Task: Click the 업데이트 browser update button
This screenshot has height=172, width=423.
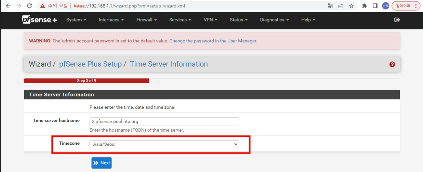Action: [x=406, y=6]
